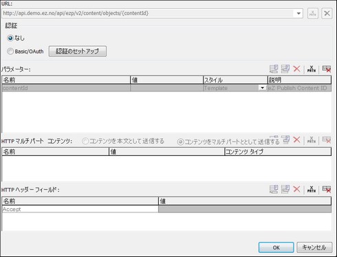This screenshot has height=257, width=337.
Task: Click the 認証のセットアップ button
Action: click(x=78, y=51)
